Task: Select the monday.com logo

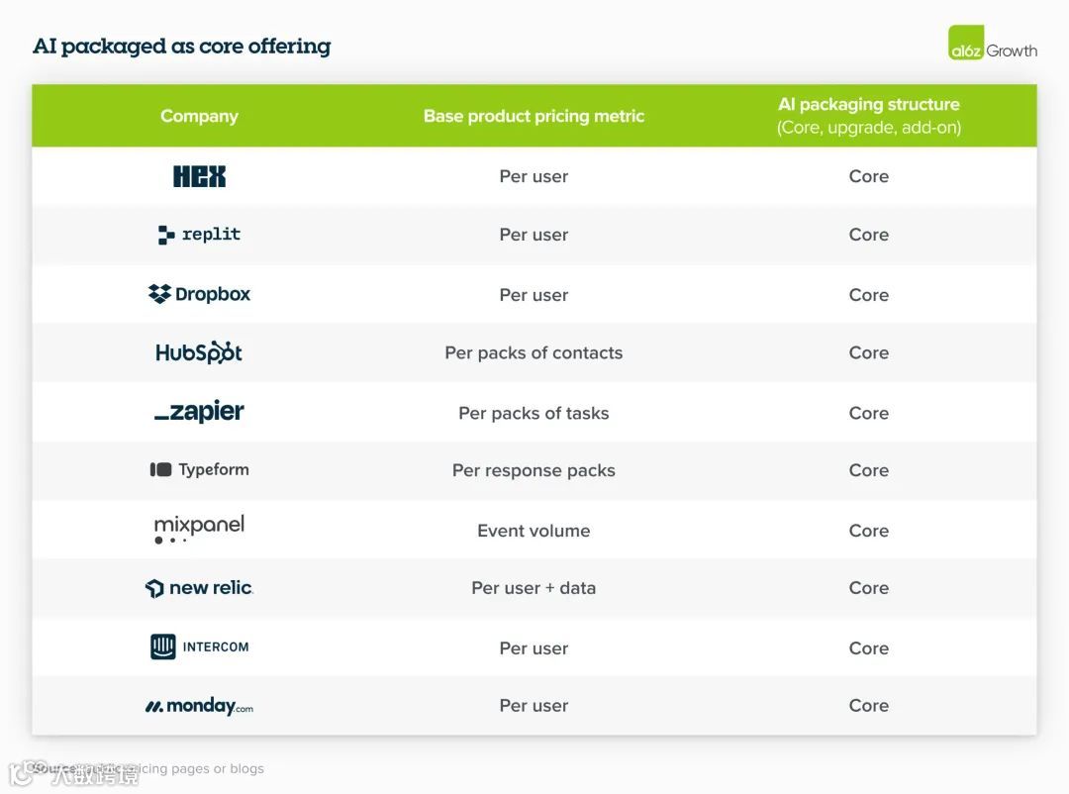Action: coord(199,705)
